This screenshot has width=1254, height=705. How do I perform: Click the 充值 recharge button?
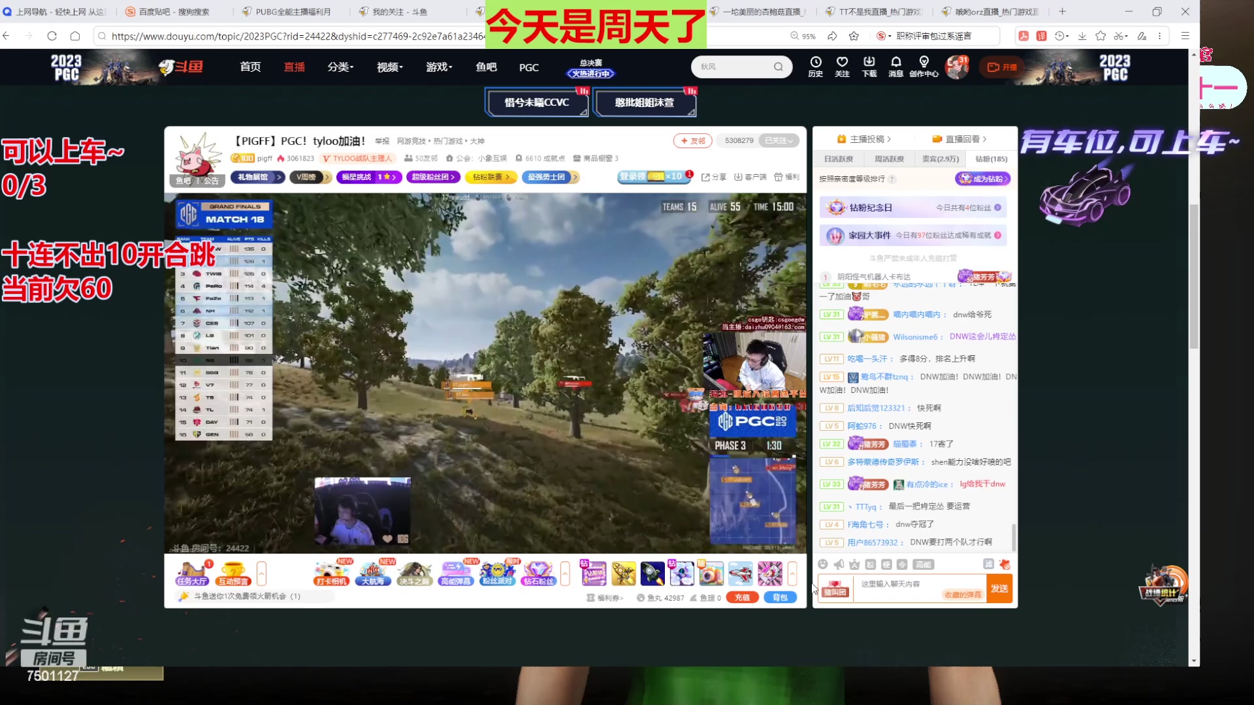point(742,597)
